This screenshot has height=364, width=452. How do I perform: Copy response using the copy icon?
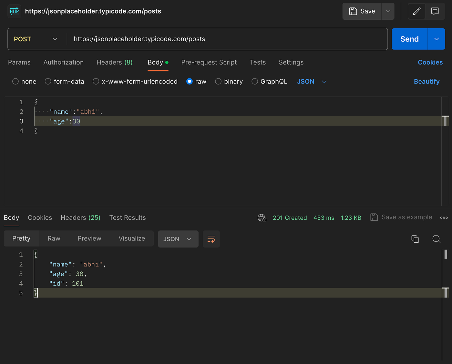tap(415, 239)
